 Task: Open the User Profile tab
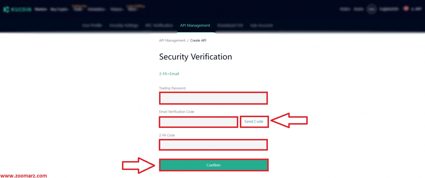point(92,25)
